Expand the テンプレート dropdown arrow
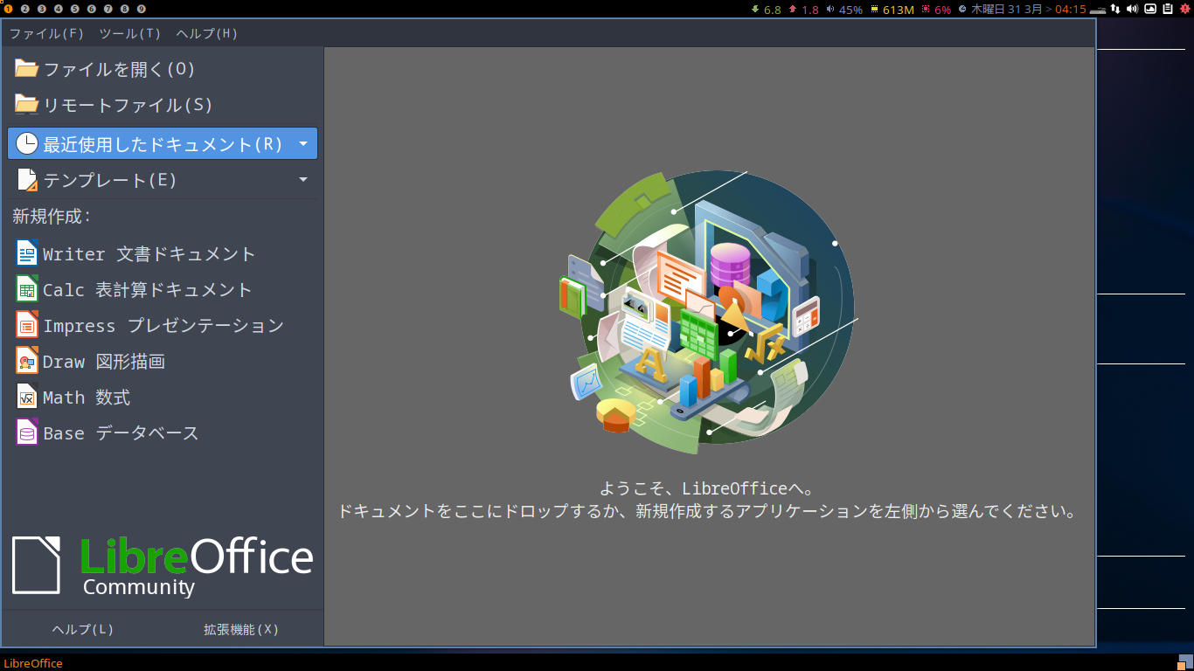1194x671 pixels. 302,180
